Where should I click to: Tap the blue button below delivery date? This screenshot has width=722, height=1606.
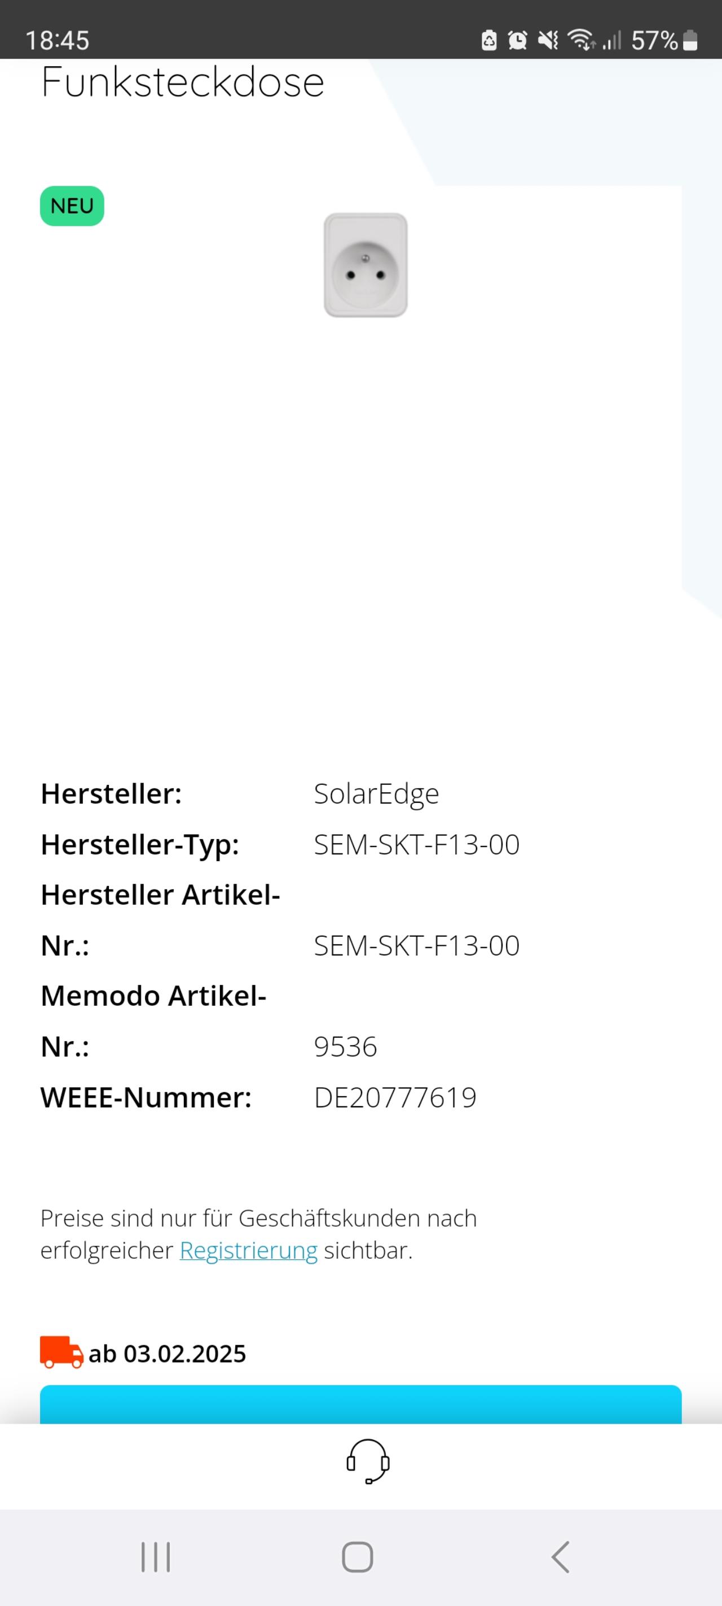tap(360, 1404)
